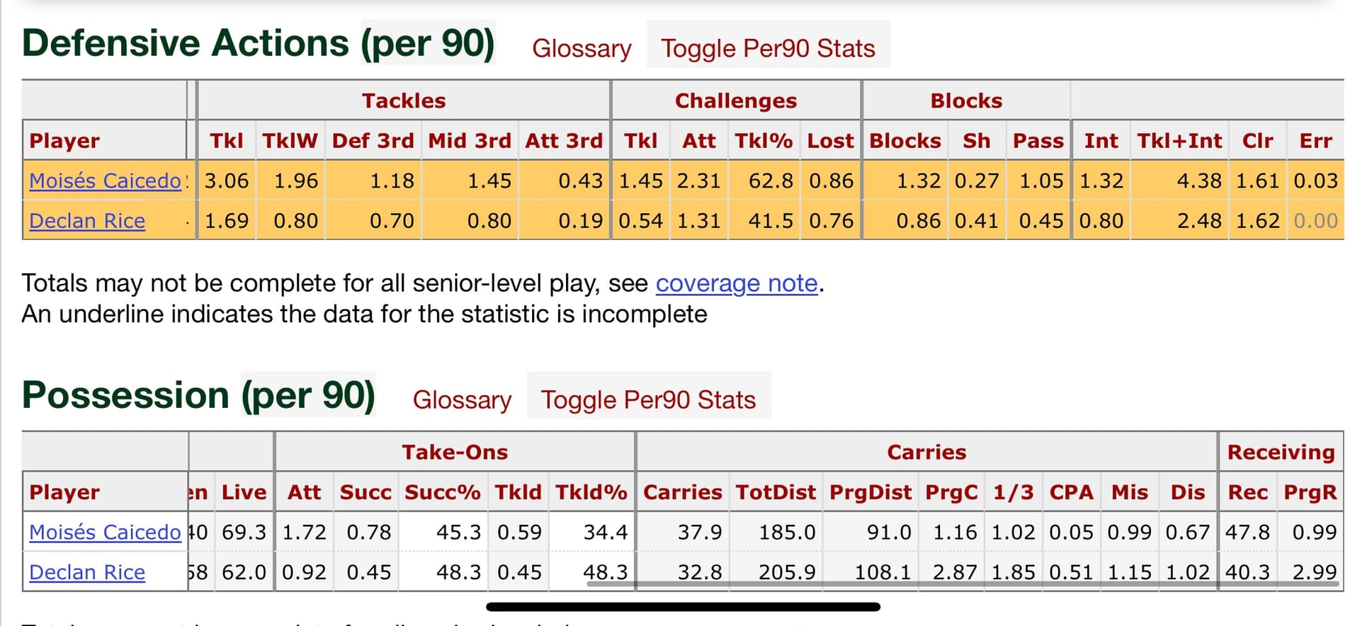The height and width of the screenshot is (626, 1360).
Task: Open Declan Rice link in Possession table
Action: (87, 572)
